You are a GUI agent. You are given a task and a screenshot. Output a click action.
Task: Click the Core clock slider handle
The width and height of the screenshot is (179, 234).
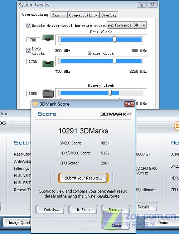coord(115,39)
